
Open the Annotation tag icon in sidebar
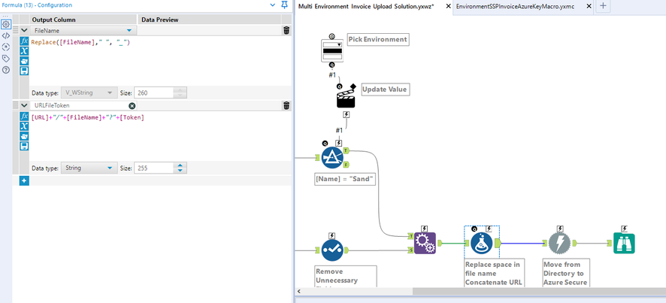[x=6, y=59]
